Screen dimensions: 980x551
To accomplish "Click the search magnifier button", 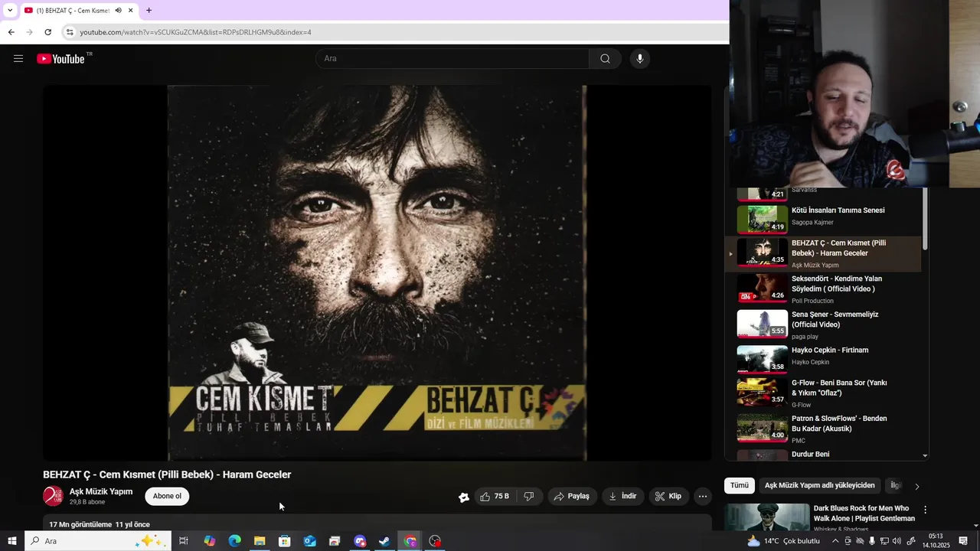I will (x=605, y=58).
